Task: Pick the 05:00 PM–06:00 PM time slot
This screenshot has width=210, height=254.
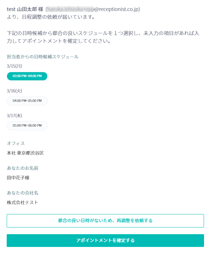Action: tap(27, 126)
